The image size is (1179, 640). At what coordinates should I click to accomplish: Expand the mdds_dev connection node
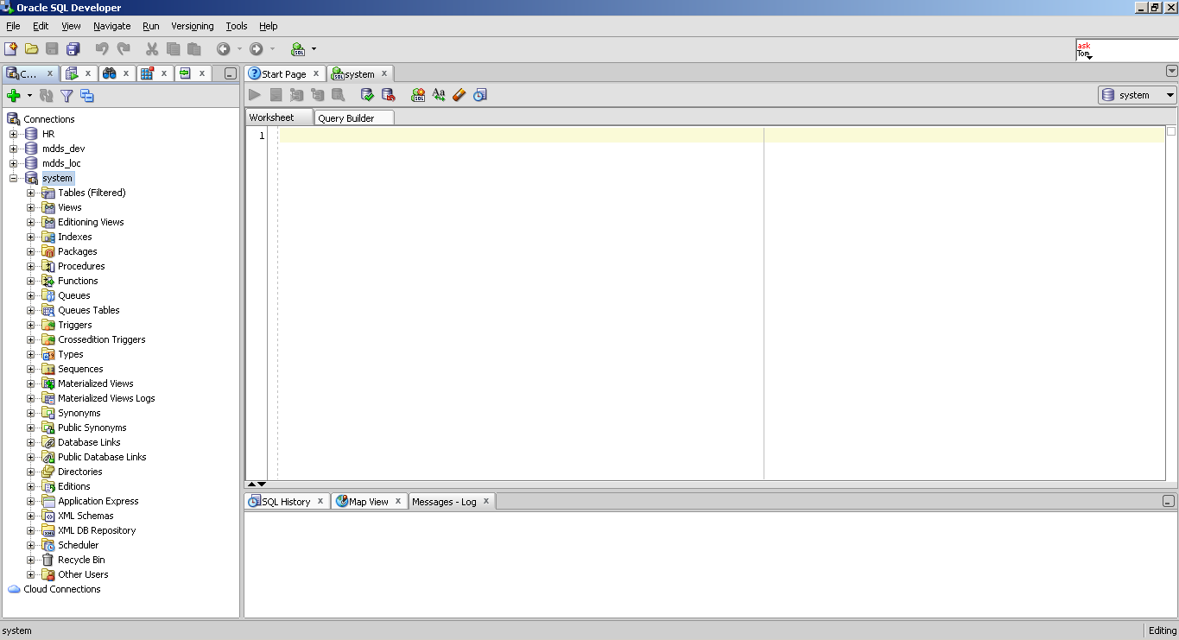pos(13,149)
